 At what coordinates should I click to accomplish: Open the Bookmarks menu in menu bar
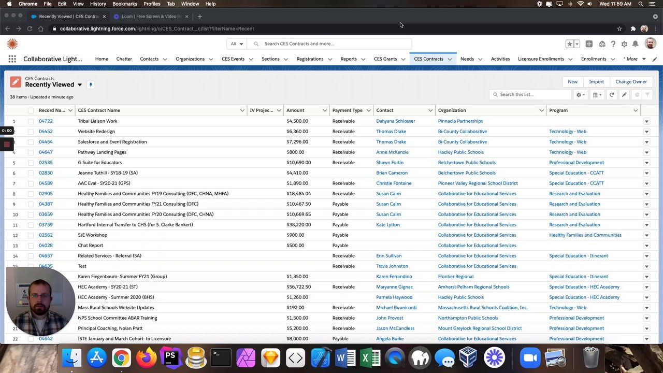coord(125,4)
